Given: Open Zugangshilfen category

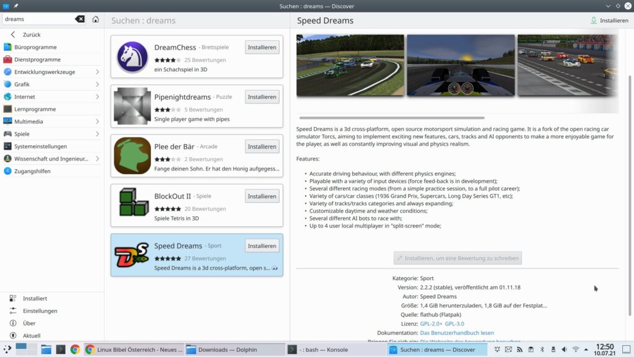Looking at the screenshot, I should (x=51, y=171).
